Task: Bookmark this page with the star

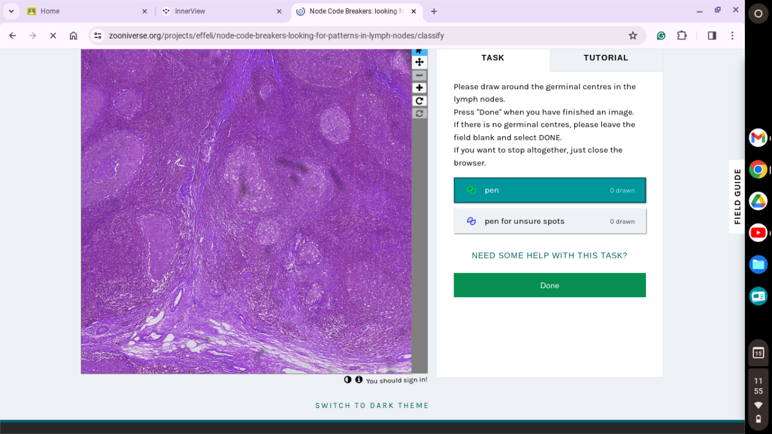Action: pyautogui.click(x=633, y=36)
